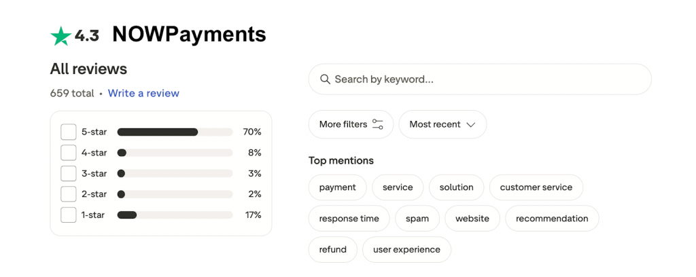
Task: Click the green Trustpilot star icon
Action: coord(60,36)
